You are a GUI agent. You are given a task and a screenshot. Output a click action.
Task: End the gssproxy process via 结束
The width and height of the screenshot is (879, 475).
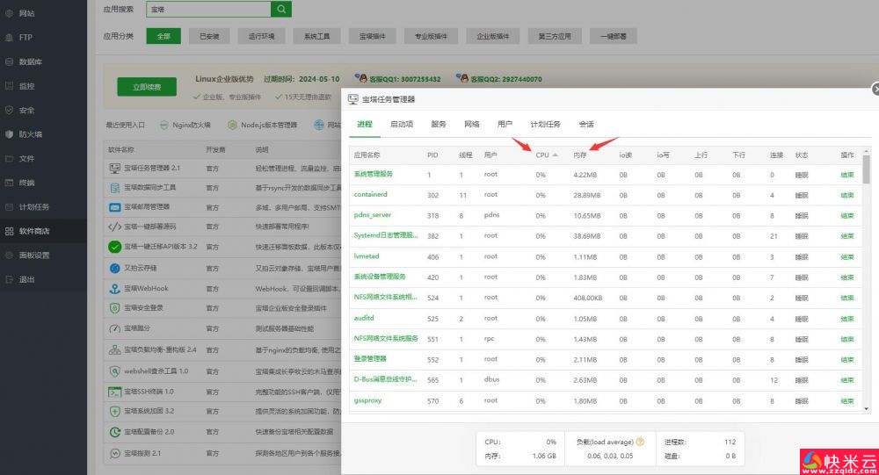[x=847, y=401]
